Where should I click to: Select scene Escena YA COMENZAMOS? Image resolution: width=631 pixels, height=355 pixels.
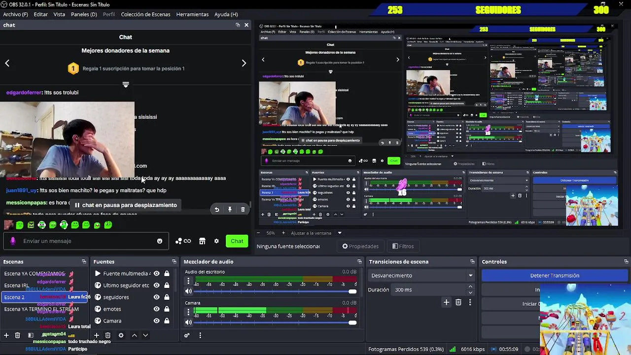pyautogui.click(x=44, y=274)
